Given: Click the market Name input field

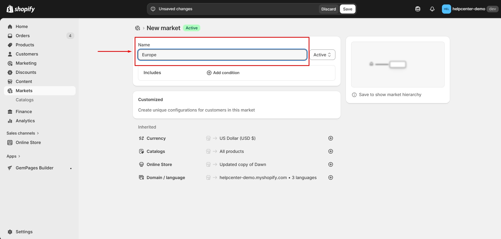Looking at the screenshot, I should [x=222, y=55].
